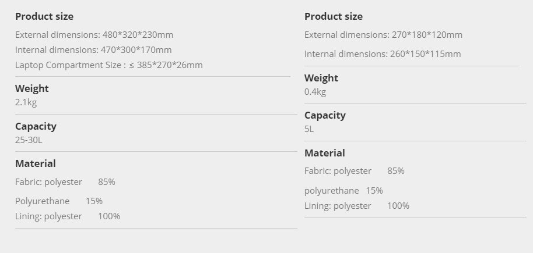Select the Capacity heading above 25-30L
The image size is (533, 253).
pos(36,126)
